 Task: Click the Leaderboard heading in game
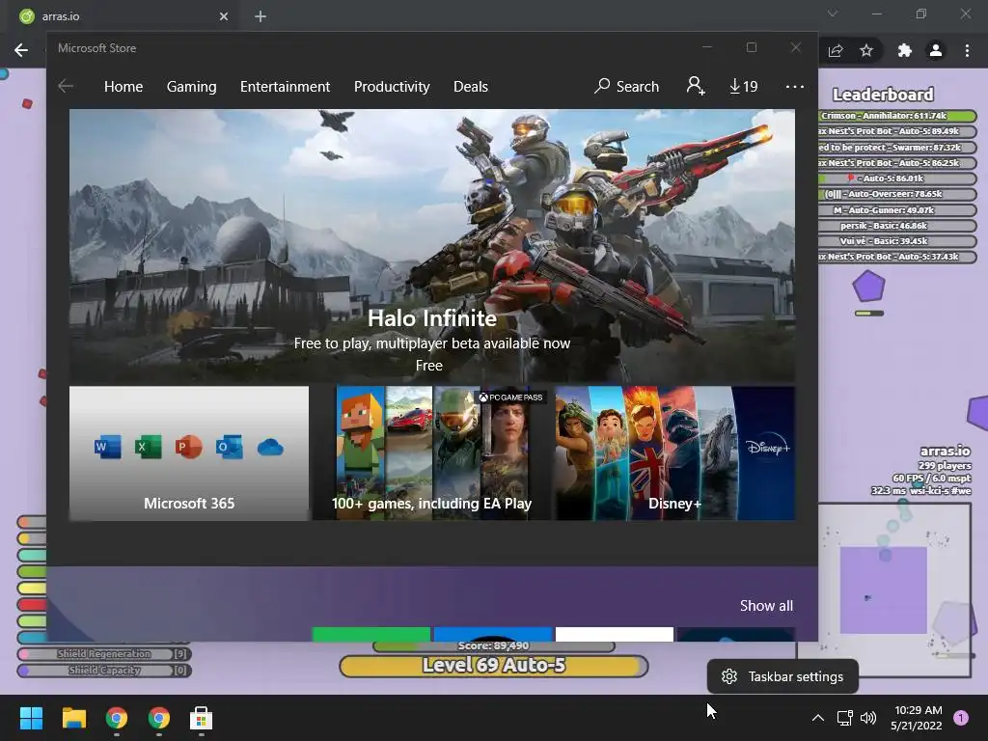point(883,95)
